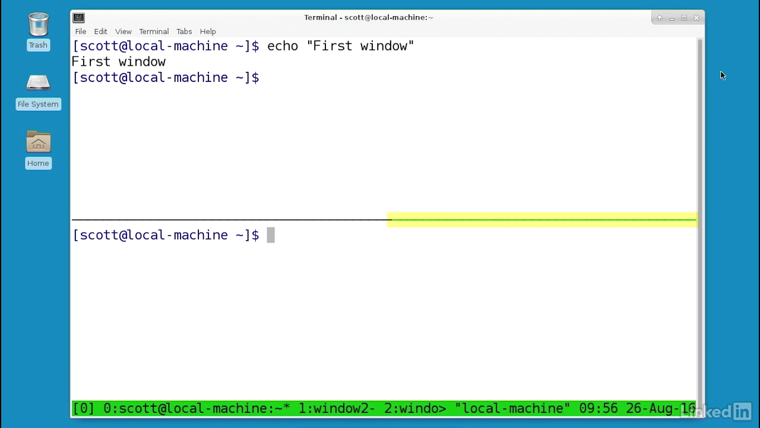760x428 pixels.
Task: Click '2:windo>' in the tmux status bar
Action: (x=415, y=408)
